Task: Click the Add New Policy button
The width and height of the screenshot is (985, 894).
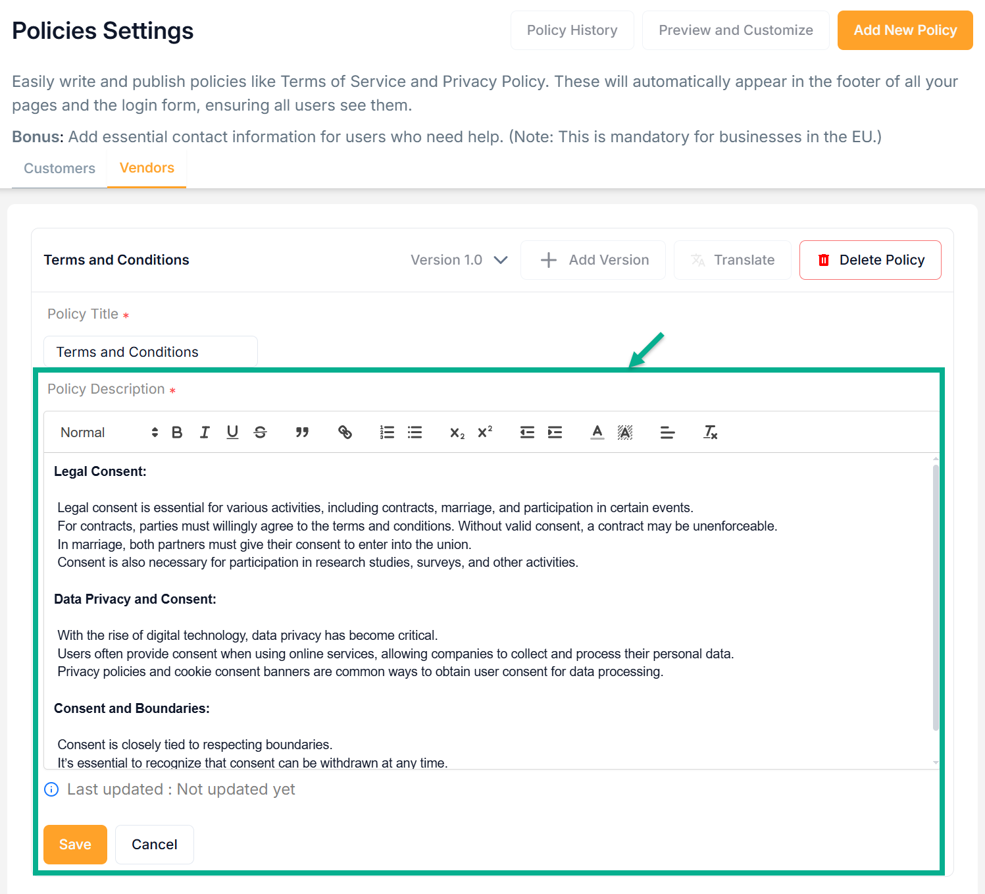Action: [905, 30]
